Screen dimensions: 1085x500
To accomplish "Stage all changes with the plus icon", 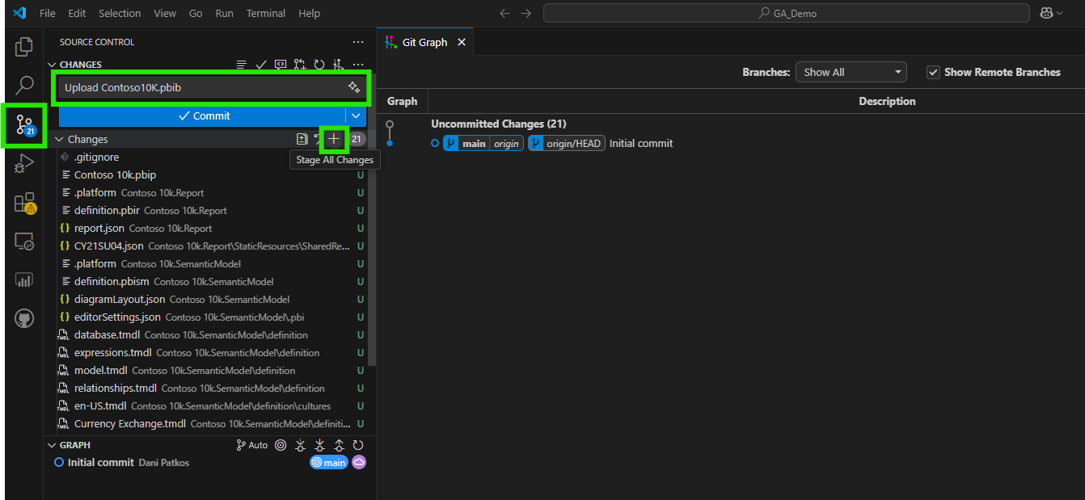I will point(333,139).
